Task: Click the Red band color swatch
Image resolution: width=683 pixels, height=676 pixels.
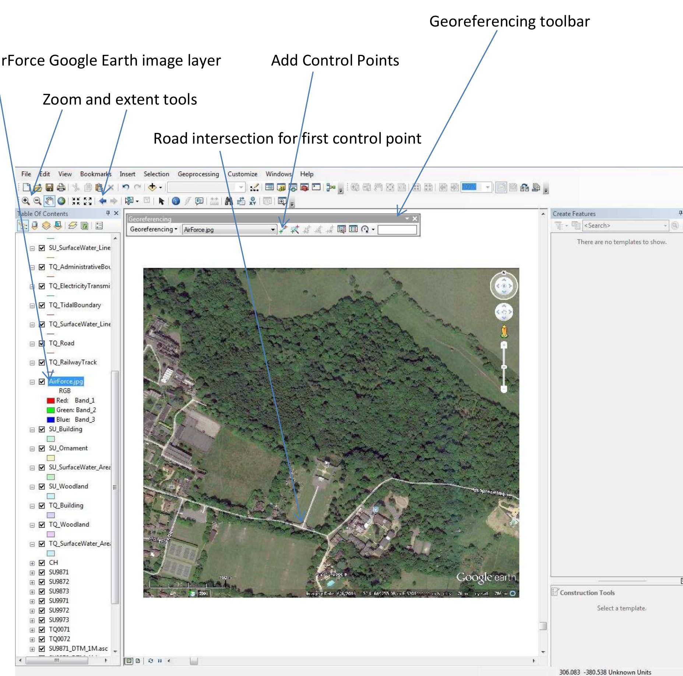Action: (x=51, y=401)
